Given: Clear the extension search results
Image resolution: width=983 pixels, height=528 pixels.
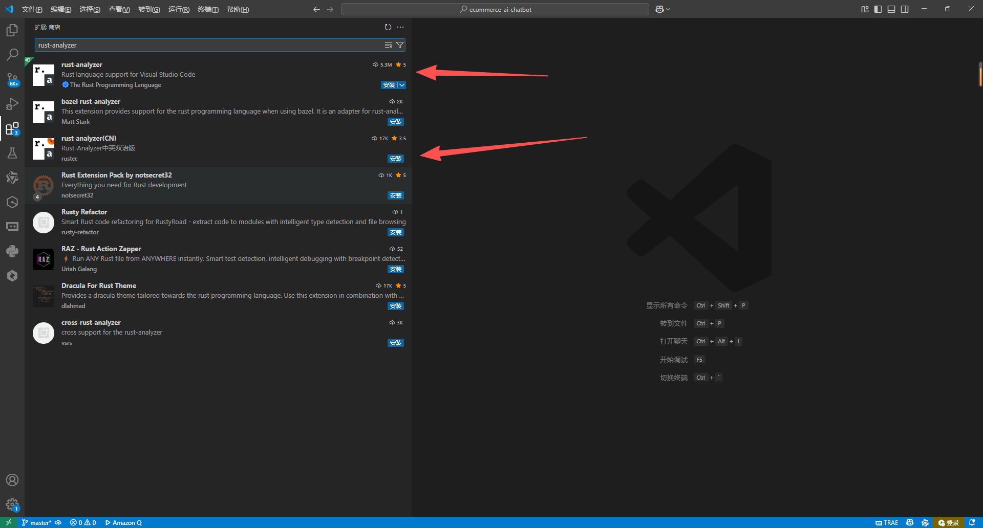Looking at the screenshot, I should pyautogui.click(x=389, y=45).
